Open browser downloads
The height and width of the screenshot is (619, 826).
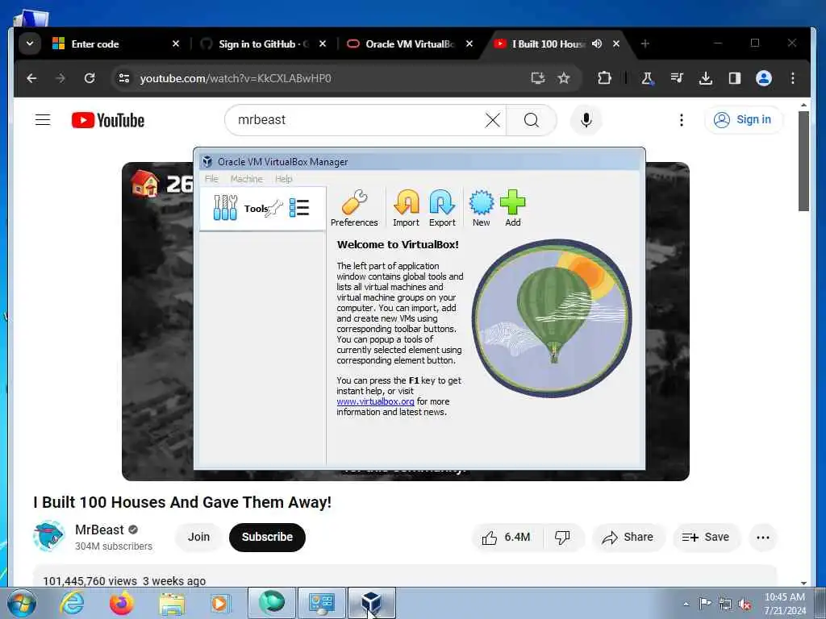(705, 78)
